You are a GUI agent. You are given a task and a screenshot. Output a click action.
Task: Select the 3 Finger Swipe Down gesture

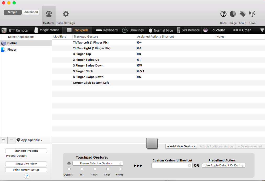point(158,65)
